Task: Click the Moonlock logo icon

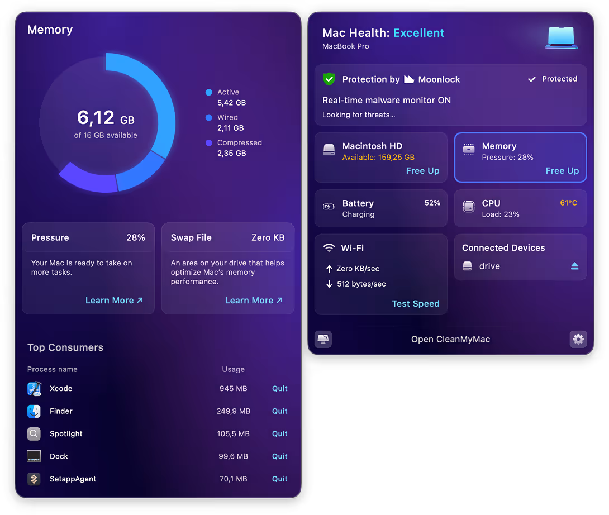Action: click(x=409, y=79)
